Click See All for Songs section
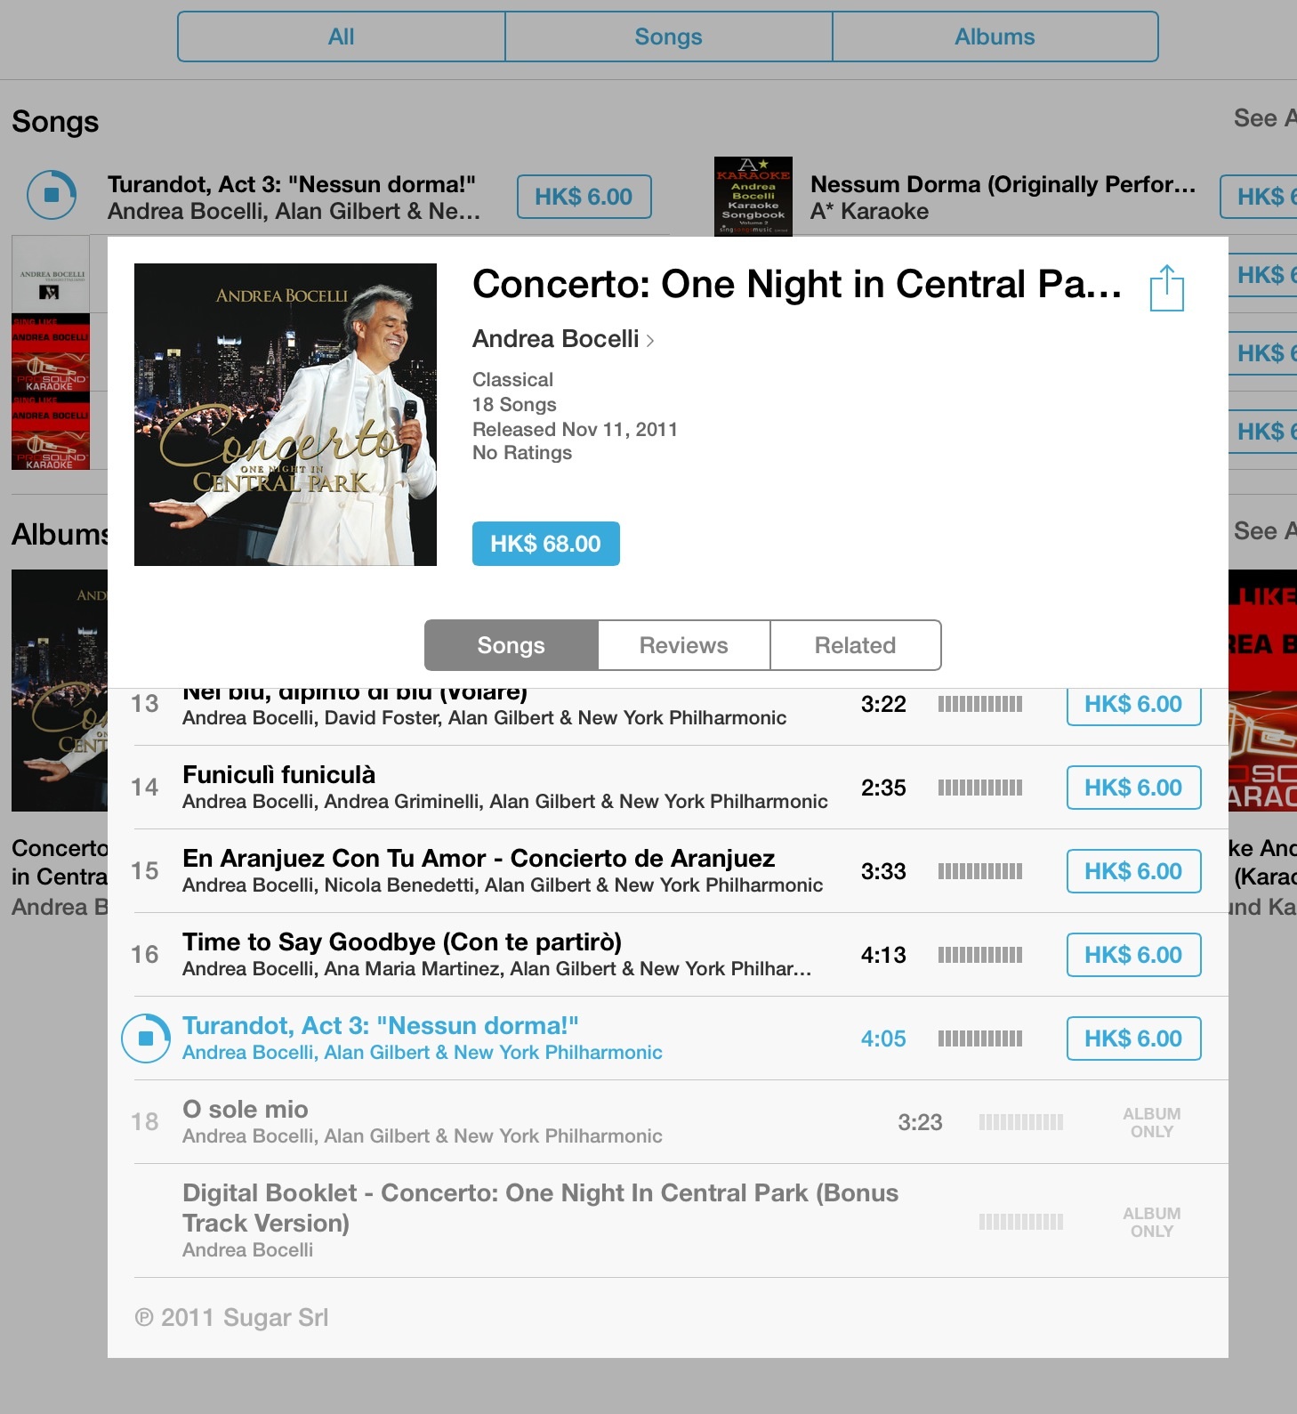 click(1265, 118)
